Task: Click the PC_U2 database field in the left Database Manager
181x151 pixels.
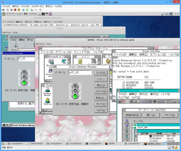Action: click(x=26, y=59)
